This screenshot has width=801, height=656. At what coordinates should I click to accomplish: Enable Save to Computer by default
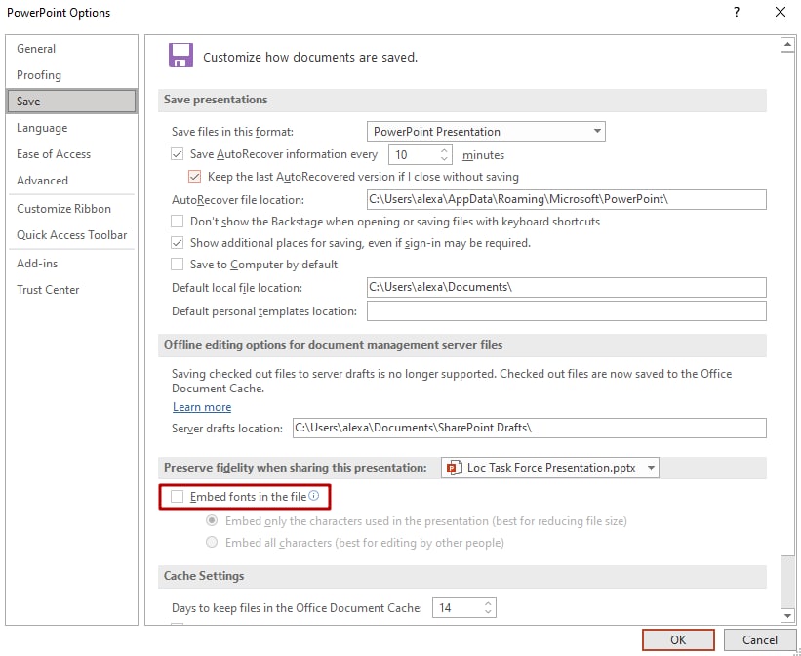[177, 265]
